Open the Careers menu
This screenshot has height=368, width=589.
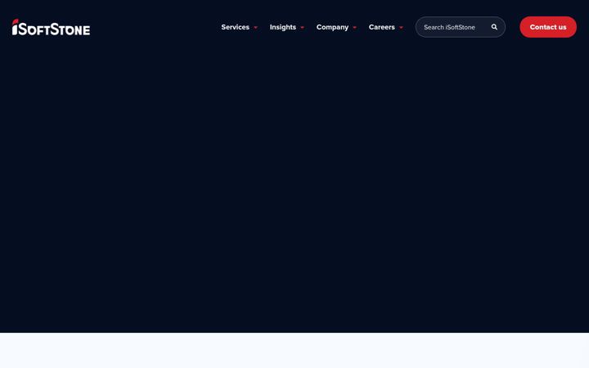pos(382,27)
